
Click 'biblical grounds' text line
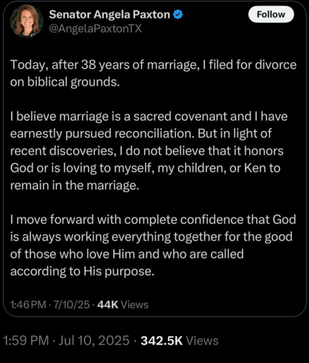65,82
